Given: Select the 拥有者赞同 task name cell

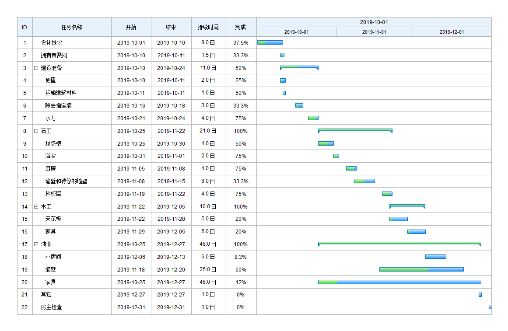Looking at the screenshot, I should 54,56.
